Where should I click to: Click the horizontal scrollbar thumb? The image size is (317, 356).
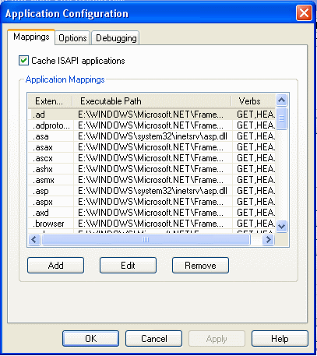[x=146, y=239]
